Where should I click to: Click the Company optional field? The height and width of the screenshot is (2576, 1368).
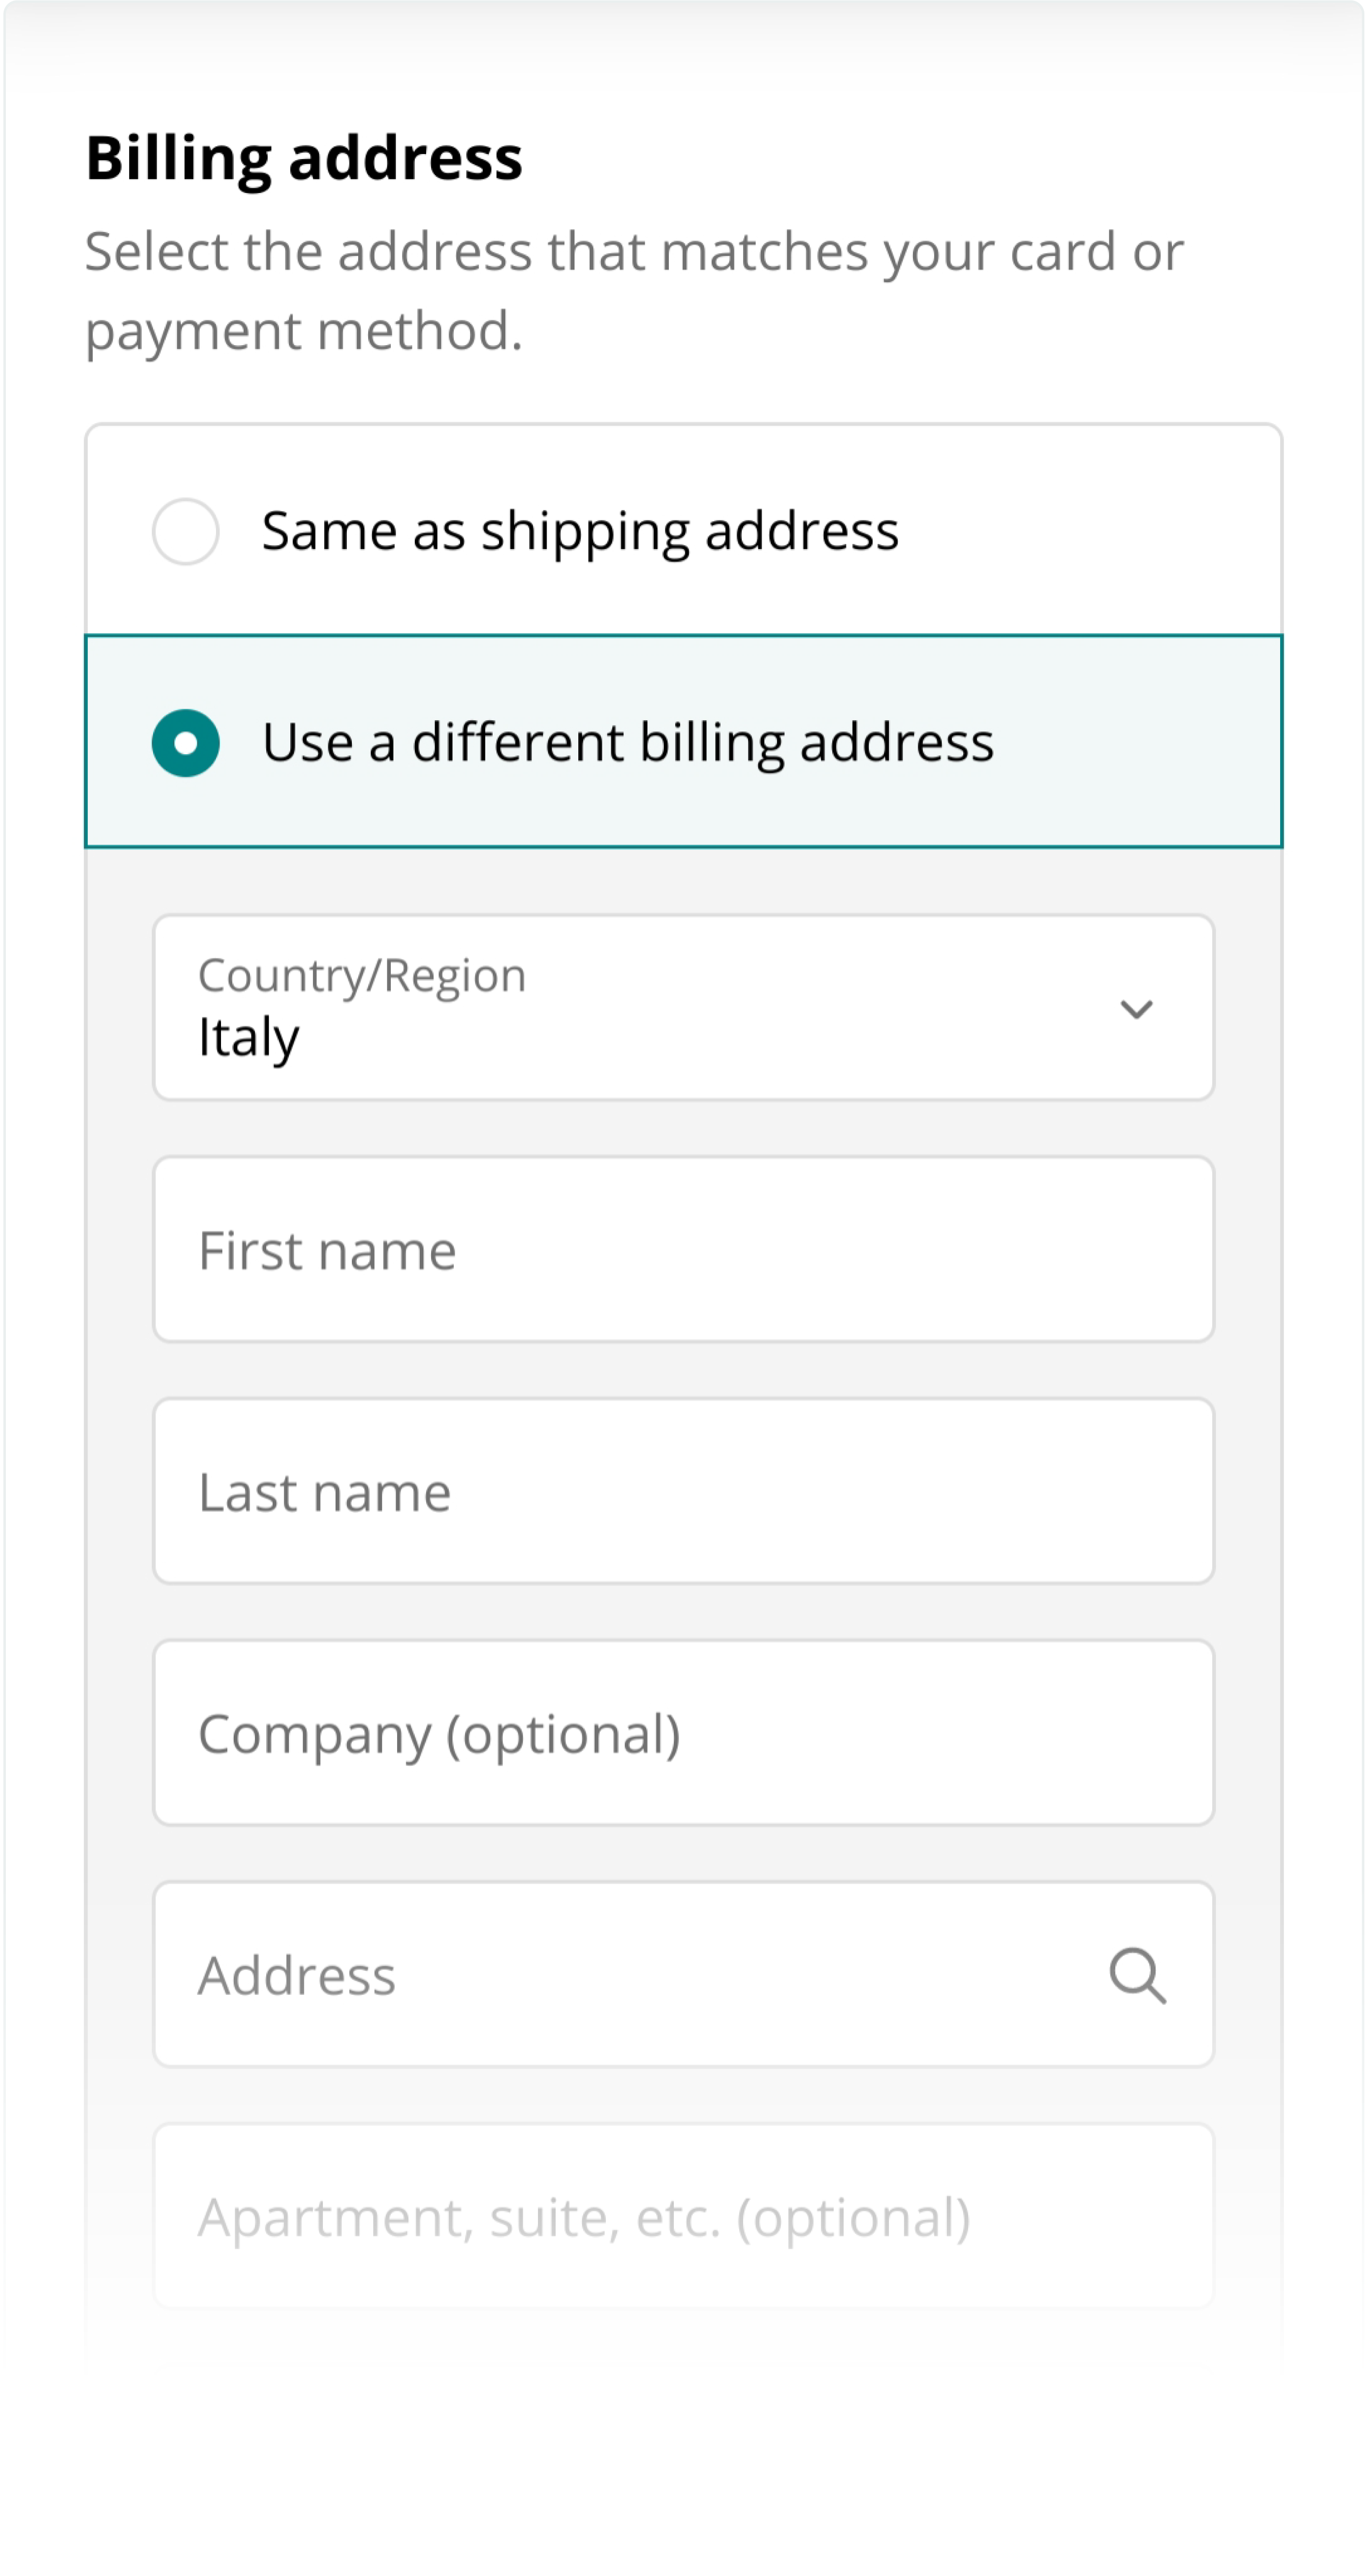click(683, 1733)
